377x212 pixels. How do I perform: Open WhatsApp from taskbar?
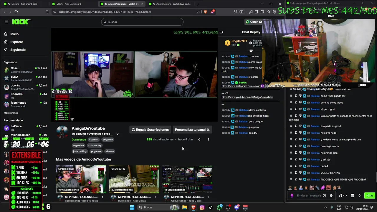219,207
